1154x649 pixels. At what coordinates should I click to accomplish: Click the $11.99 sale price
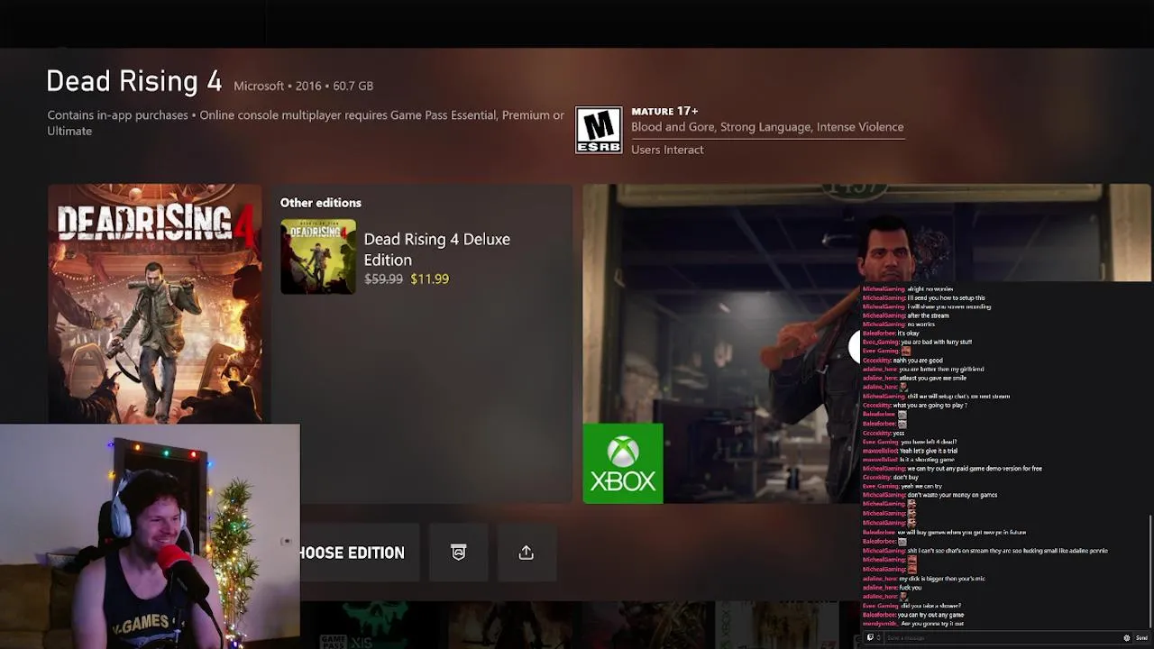(x=429, y=279)
